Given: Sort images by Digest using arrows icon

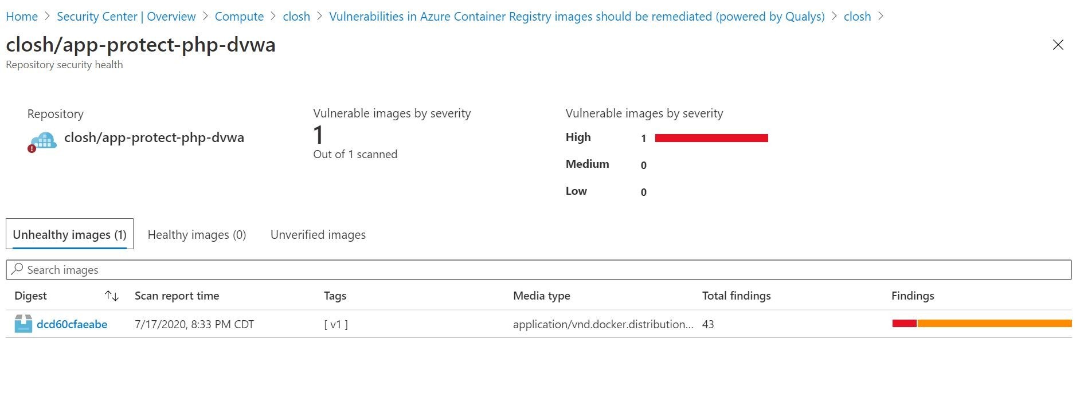Looking at the screenshot, I should 112,296.
